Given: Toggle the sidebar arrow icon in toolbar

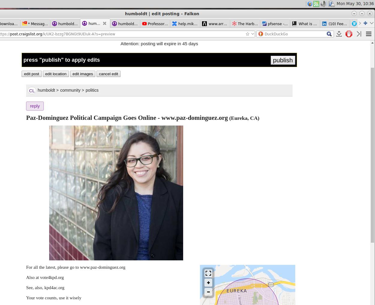Looking at the screenshot, I should 359,34.
